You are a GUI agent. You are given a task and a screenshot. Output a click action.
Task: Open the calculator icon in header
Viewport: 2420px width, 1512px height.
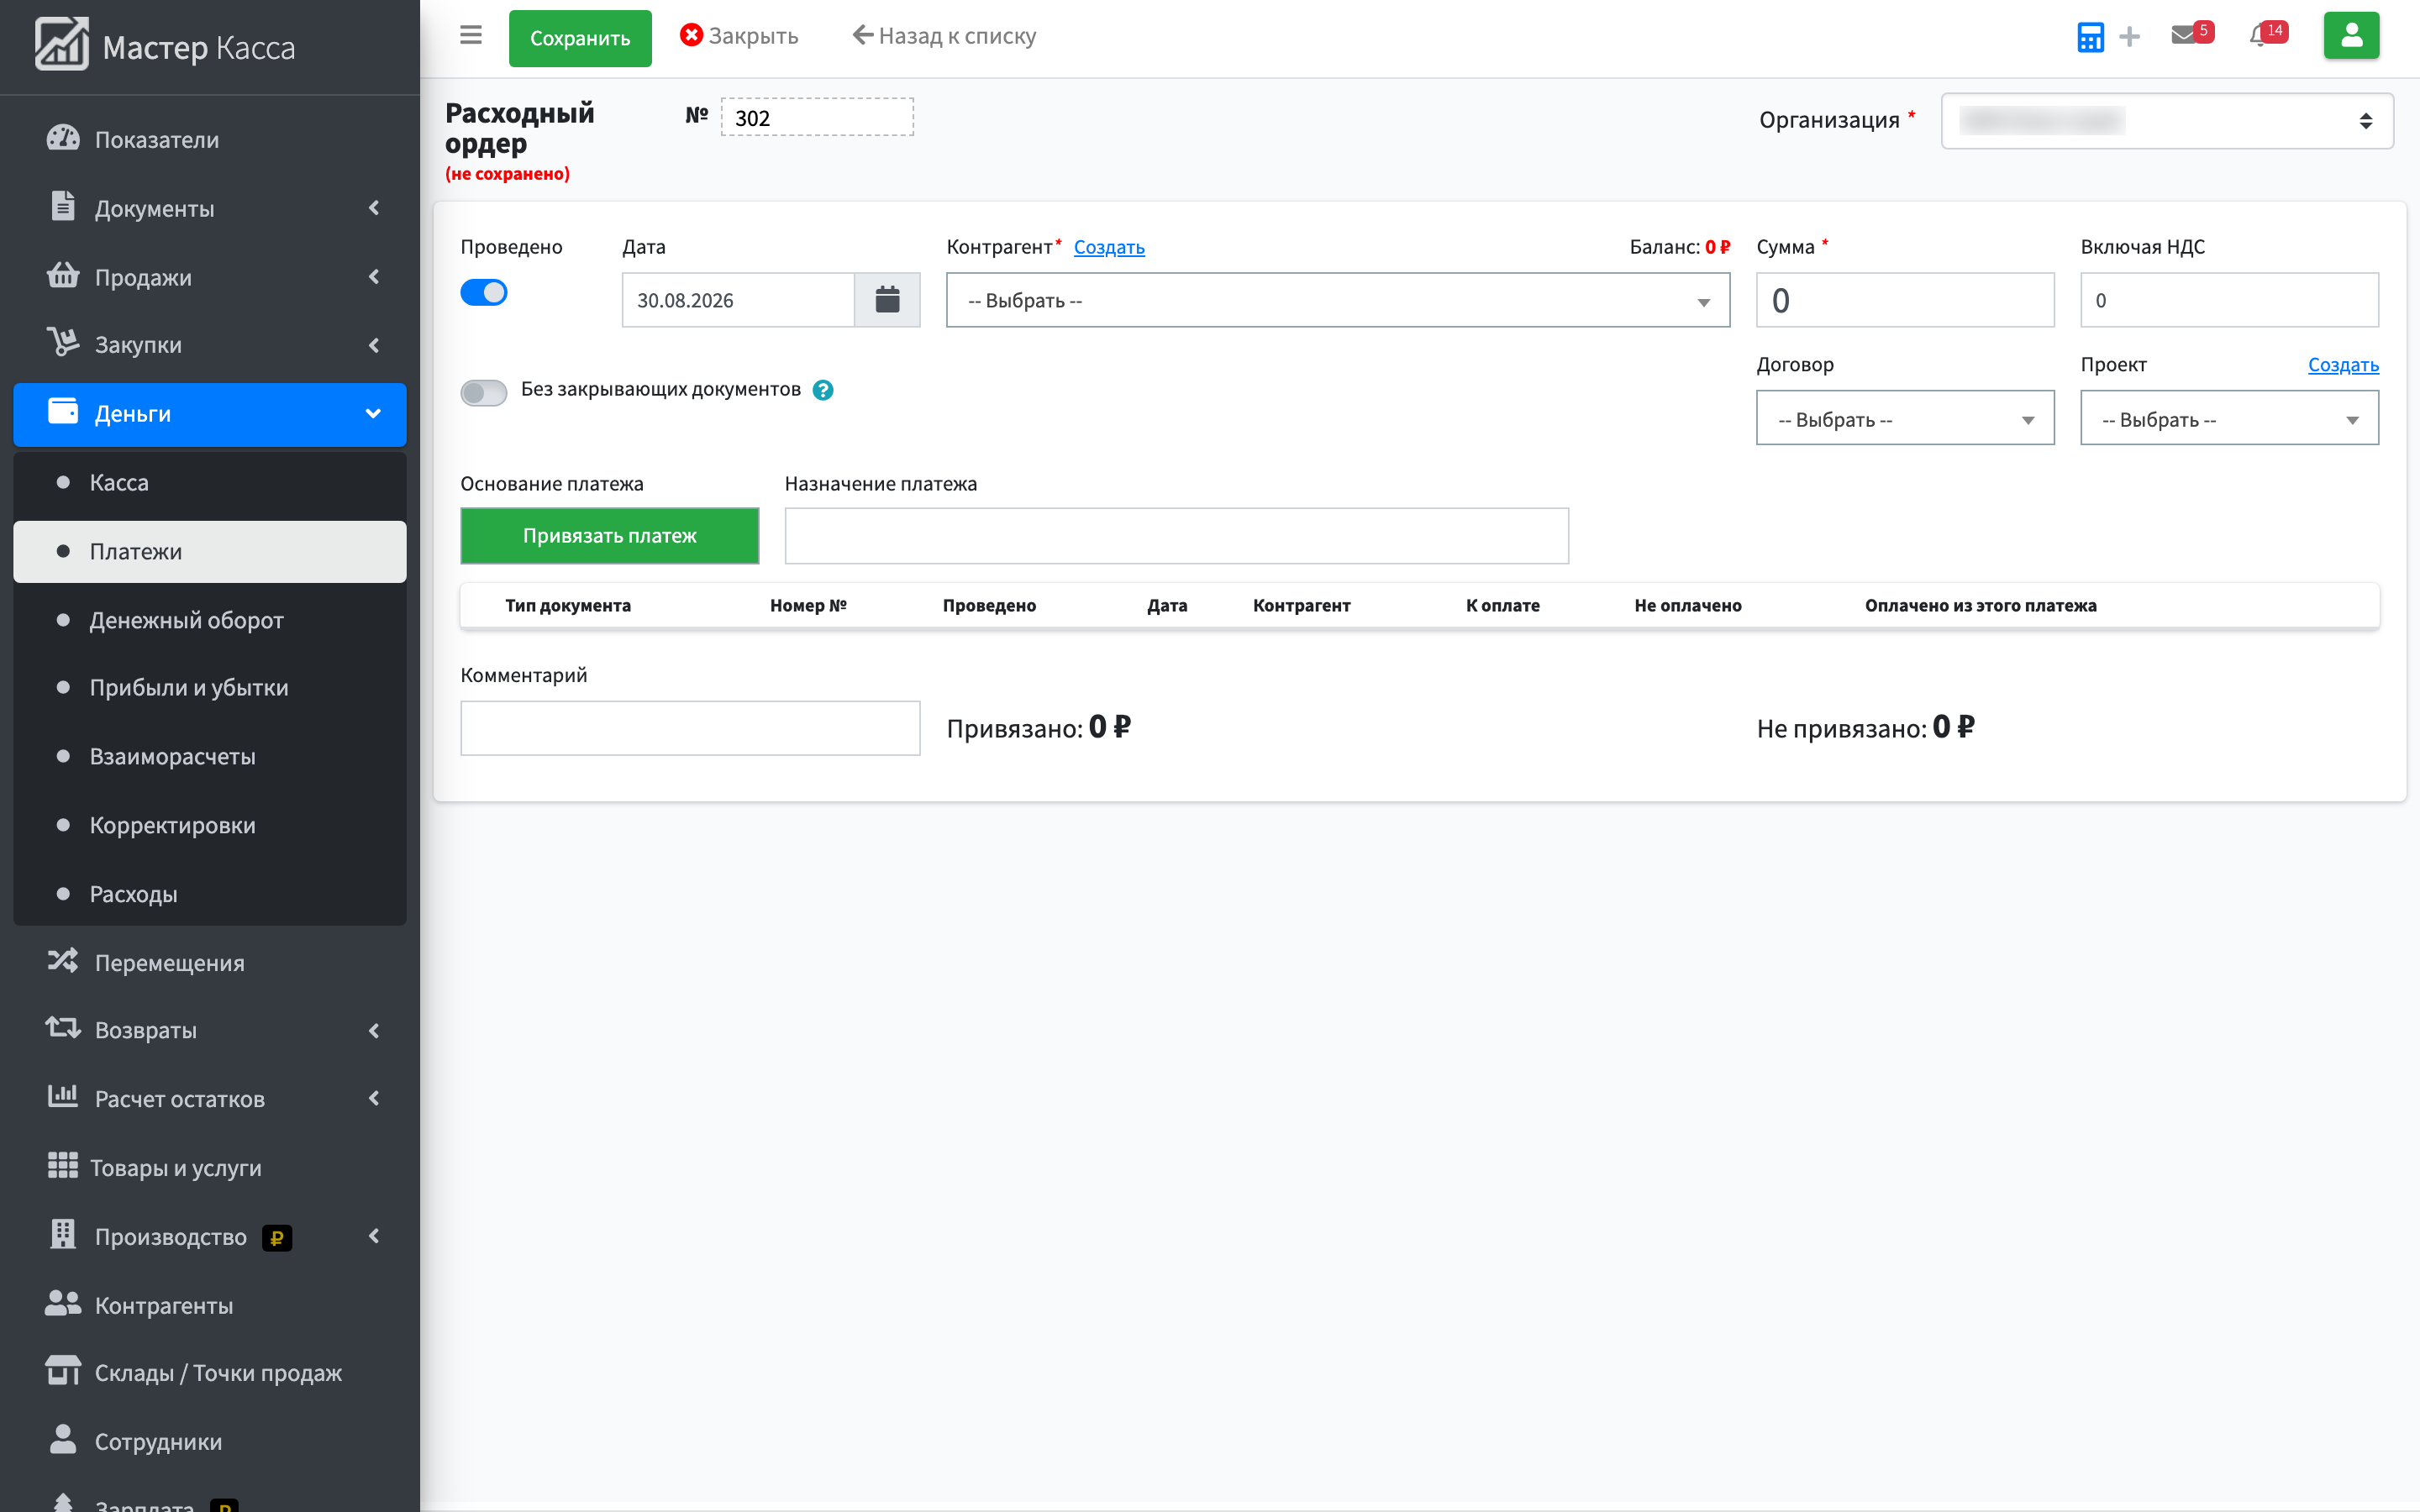[x=2090, y=37]
